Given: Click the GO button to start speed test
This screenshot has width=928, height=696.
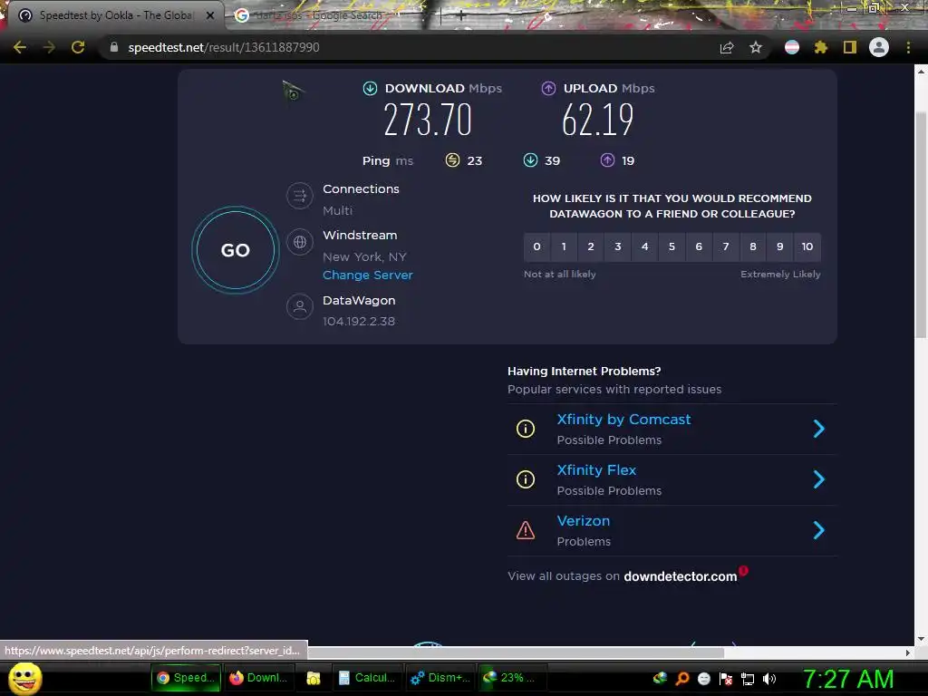Looking at the screenshot, I should (236, 250).
